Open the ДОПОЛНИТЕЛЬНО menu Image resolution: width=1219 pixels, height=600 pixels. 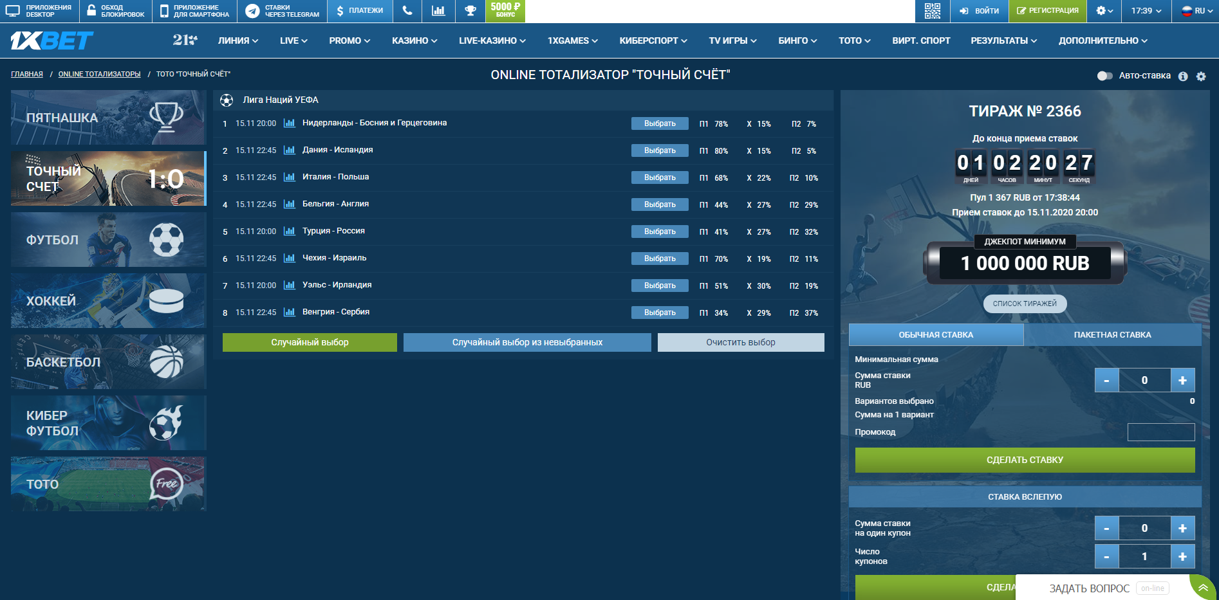1103,41
